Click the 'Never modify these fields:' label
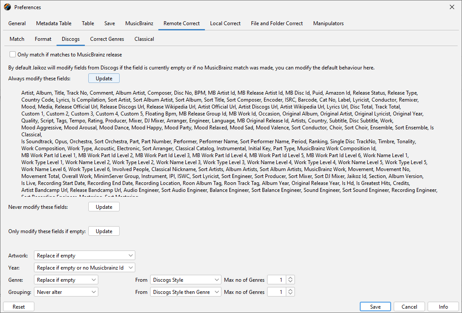462x313 pixels. 38,207
